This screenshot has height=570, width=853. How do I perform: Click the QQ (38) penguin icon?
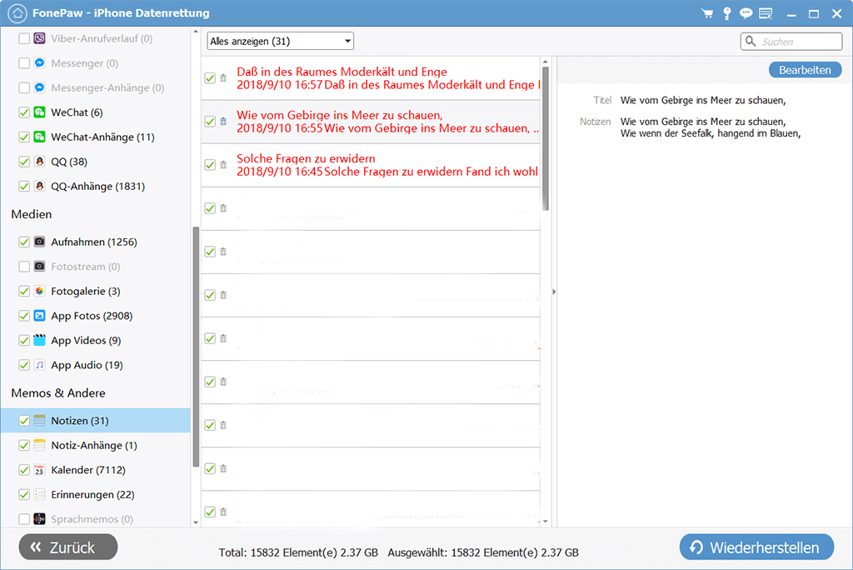pyautogui.click(x=39, y=161)
